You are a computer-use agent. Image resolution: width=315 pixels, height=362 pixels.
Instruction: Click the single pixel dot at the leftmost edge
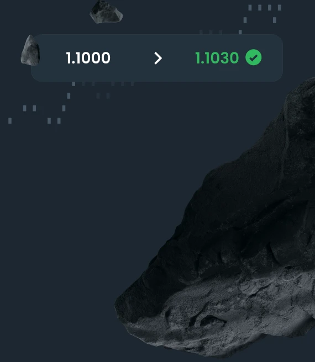click(10, 121)
